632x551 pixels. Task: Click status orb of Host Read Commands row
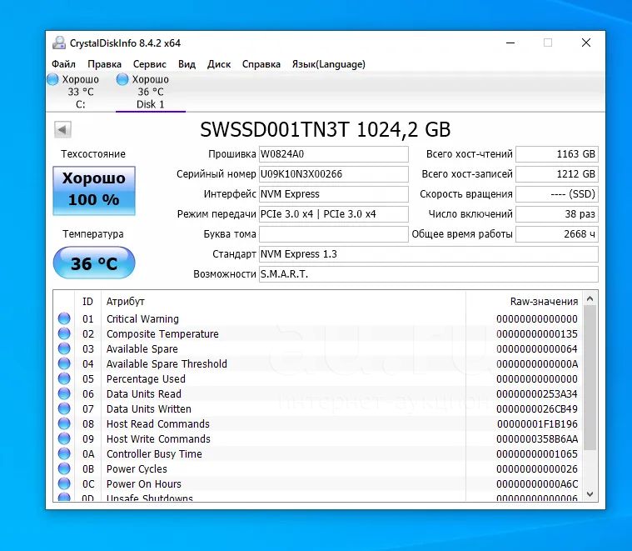click(64, 423)
